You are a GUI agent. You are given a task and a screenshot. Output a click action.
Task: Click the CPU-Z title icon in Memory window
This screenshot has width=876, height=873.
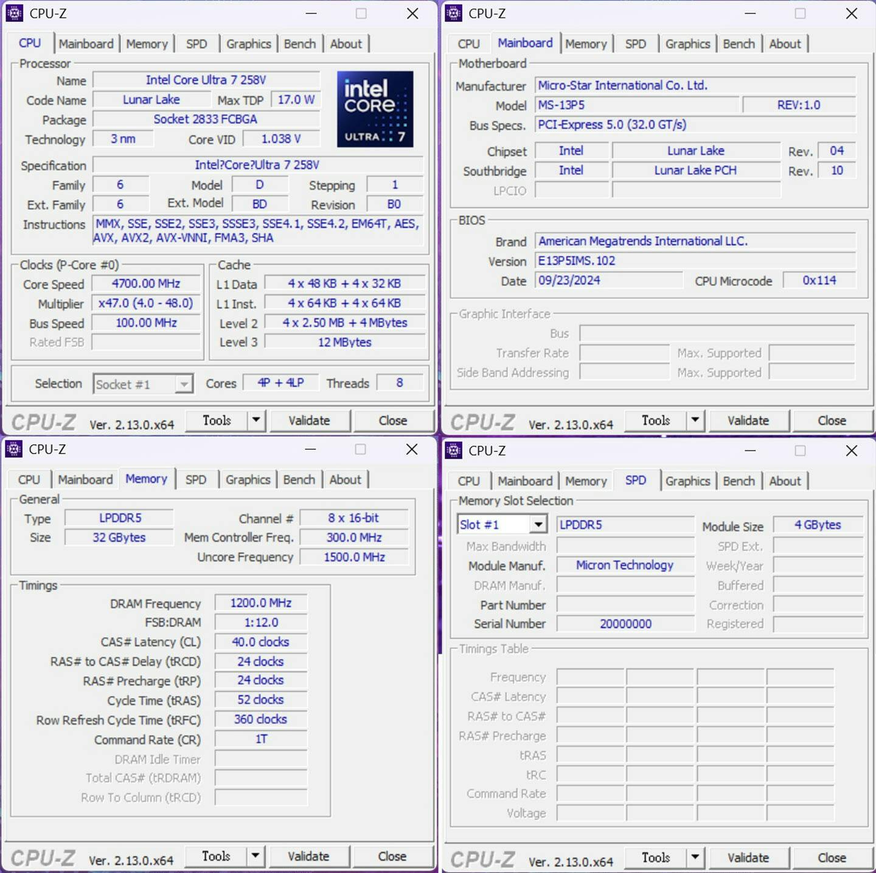(14, 449)
